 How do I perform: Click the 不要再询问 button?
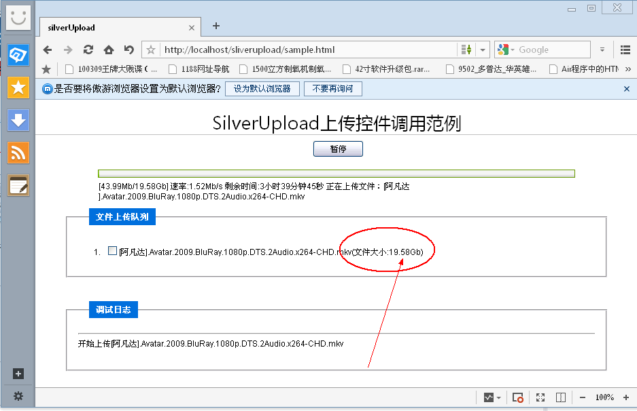(x=332, y=89)
